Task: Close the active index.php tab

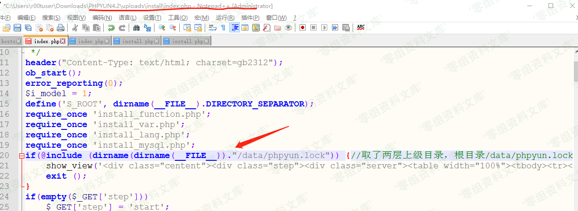Action: tap(63, 41)
